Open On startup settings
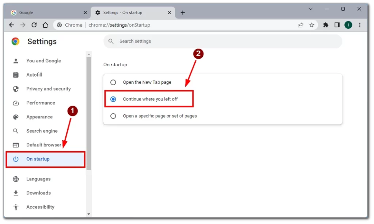The image size is (374, 224). (45, 159)
